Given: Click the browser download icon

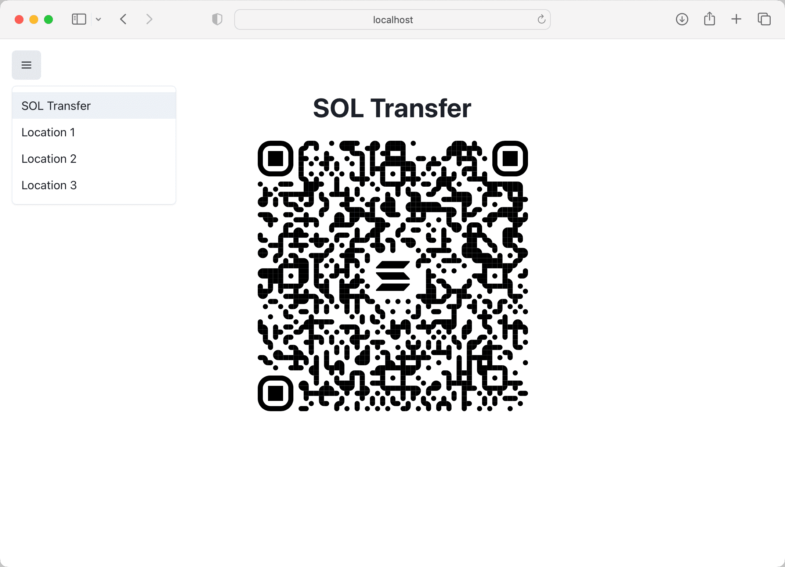Looking at the screenshot, I should click(x=681, y=19).
